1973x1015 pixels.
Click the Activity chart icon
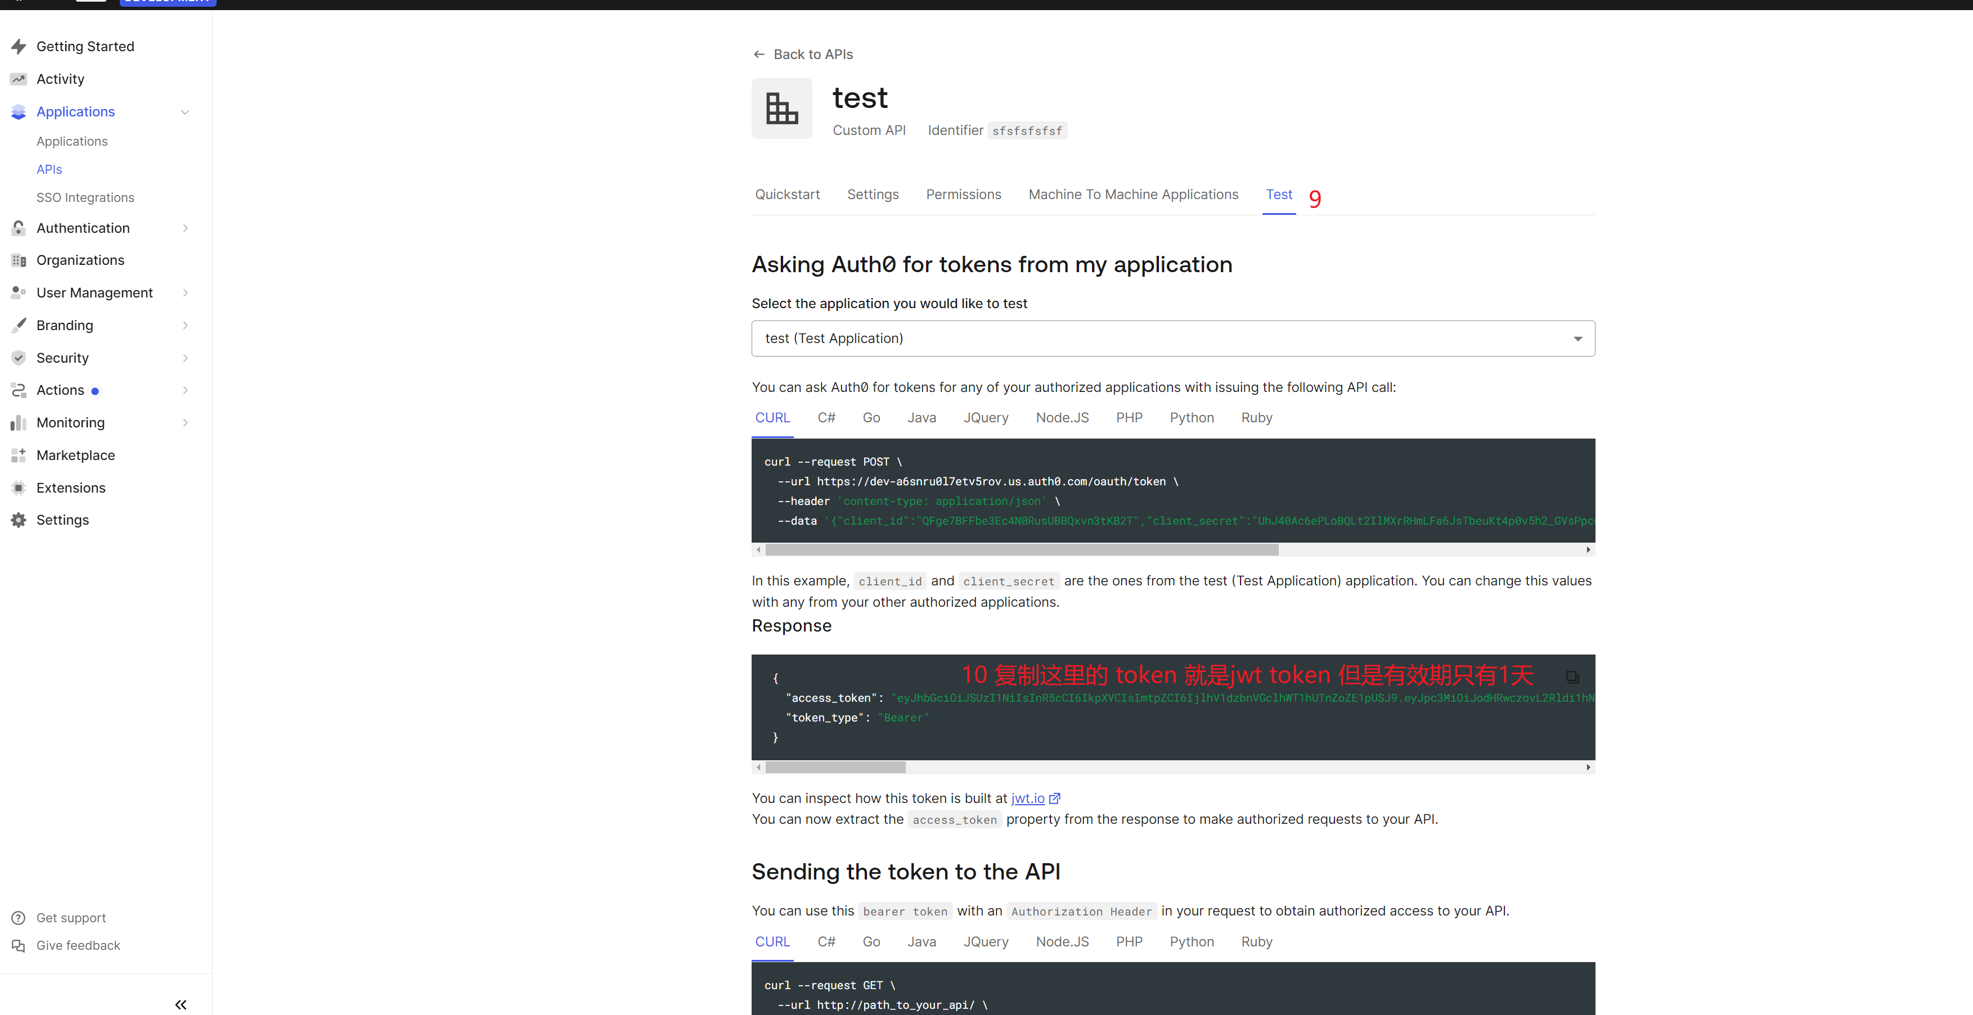(19, 80)
